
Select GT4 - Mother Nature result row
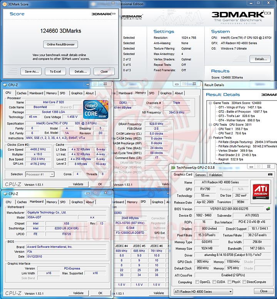coord(239,120)
